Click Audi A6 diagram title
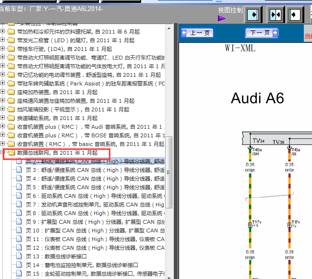The height and width of the screenshot is (279, 312). (257, 98)
